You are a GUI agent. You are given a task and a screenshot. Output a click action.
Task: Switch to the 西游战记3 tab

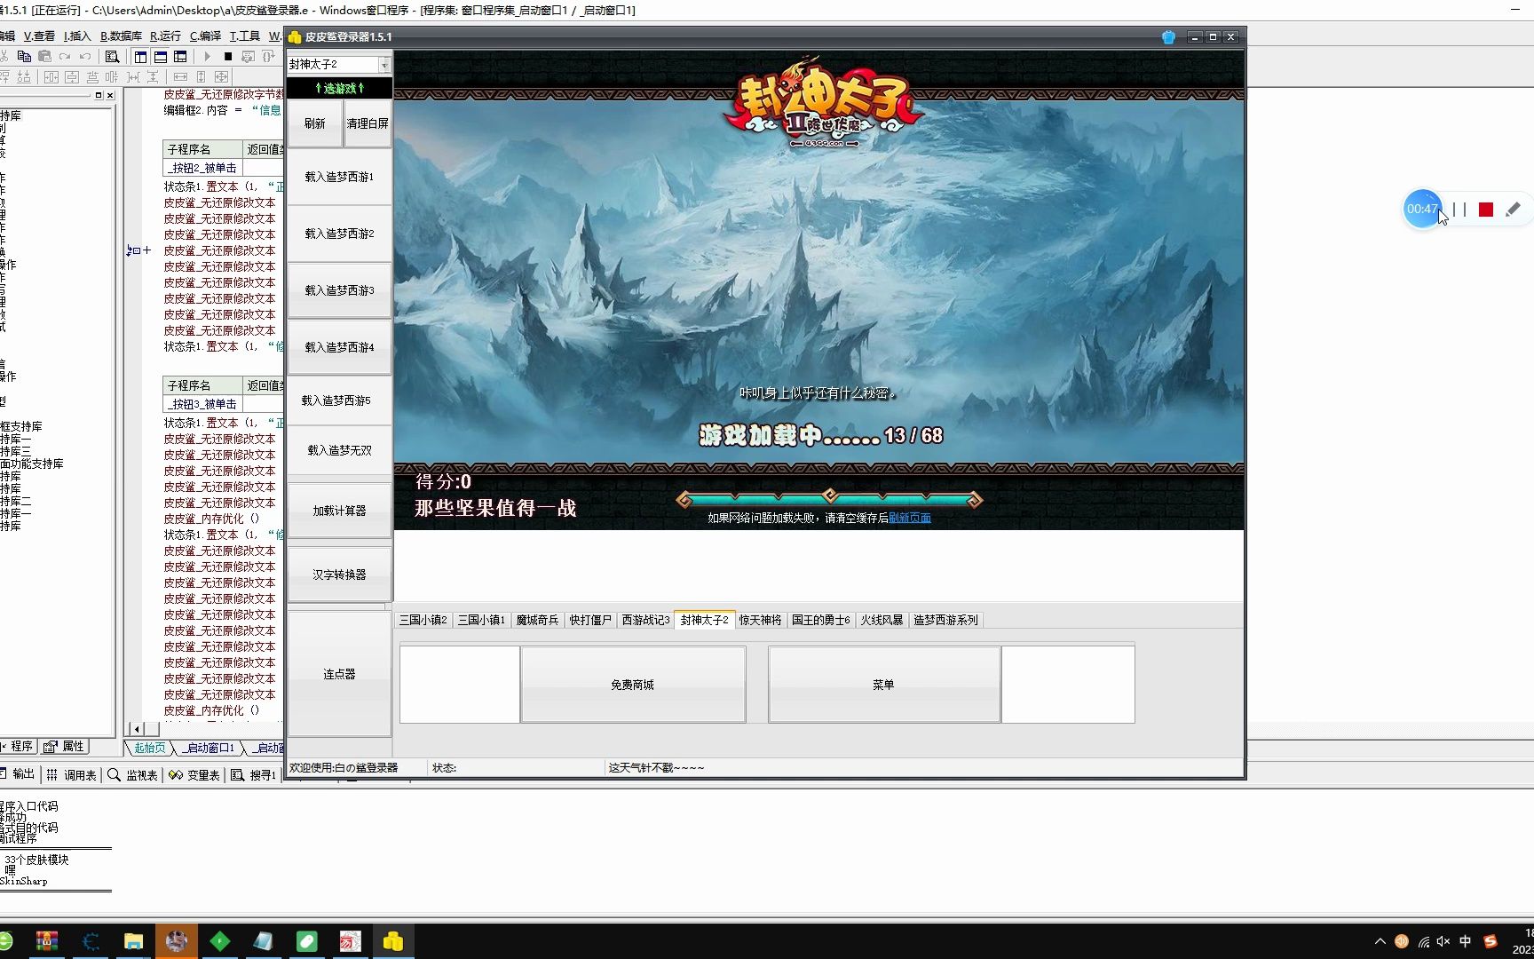645,620
